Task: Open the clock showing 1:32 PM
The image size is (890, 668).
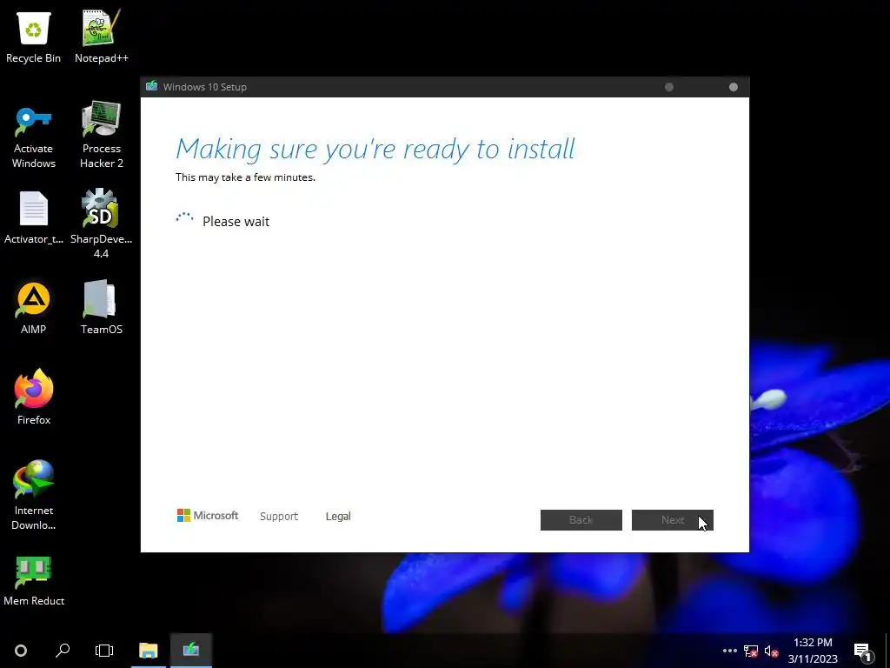Action: (x=813, y=651)
